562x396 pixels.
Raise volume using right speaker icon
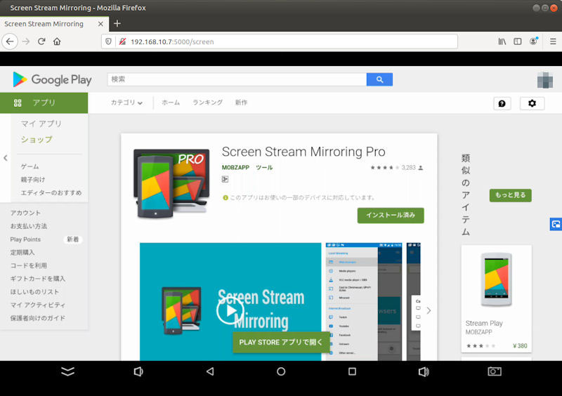point(424,371)
